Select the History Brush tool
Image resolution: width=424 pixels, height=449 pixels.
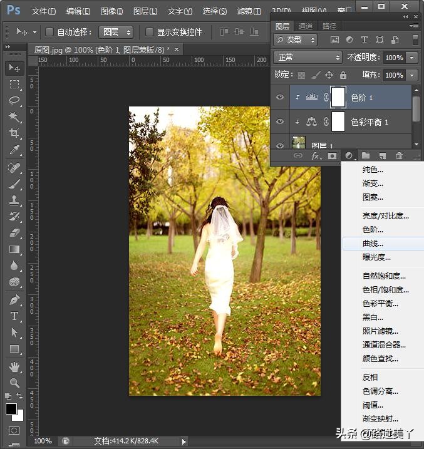14,216
